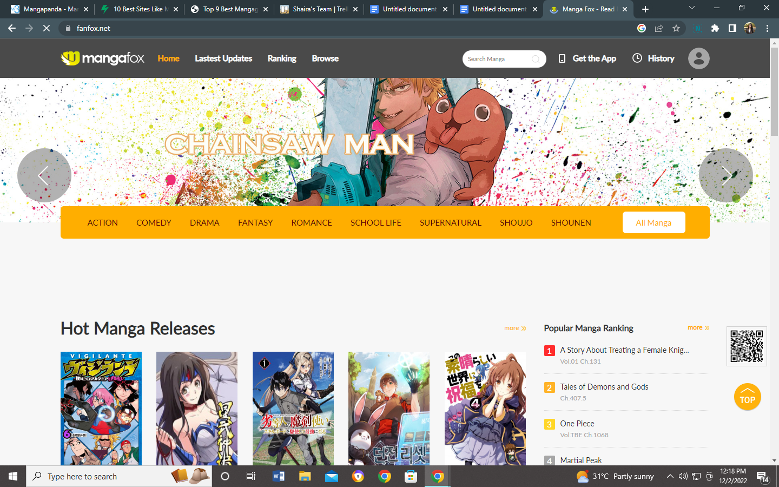The image size is (779, 487).
Task: Click the Google account icon in address bar
Action: point(642,28)
